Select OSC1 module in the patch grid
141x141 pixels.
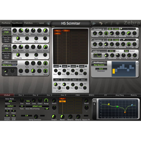click(58, 31)
